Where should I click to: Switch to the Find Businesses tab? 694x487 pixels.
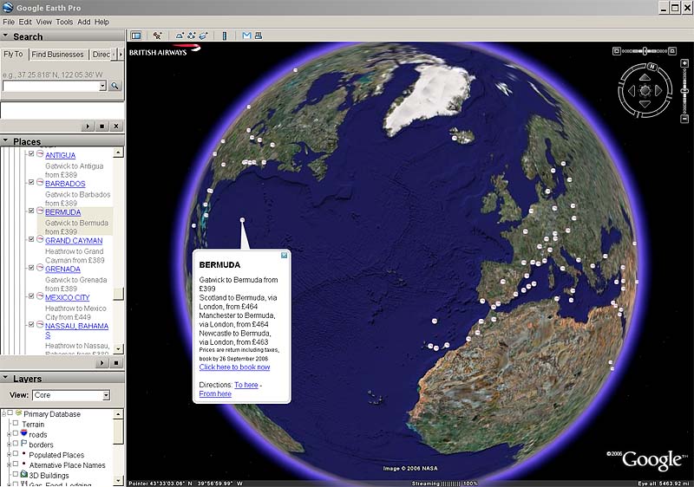57,55
